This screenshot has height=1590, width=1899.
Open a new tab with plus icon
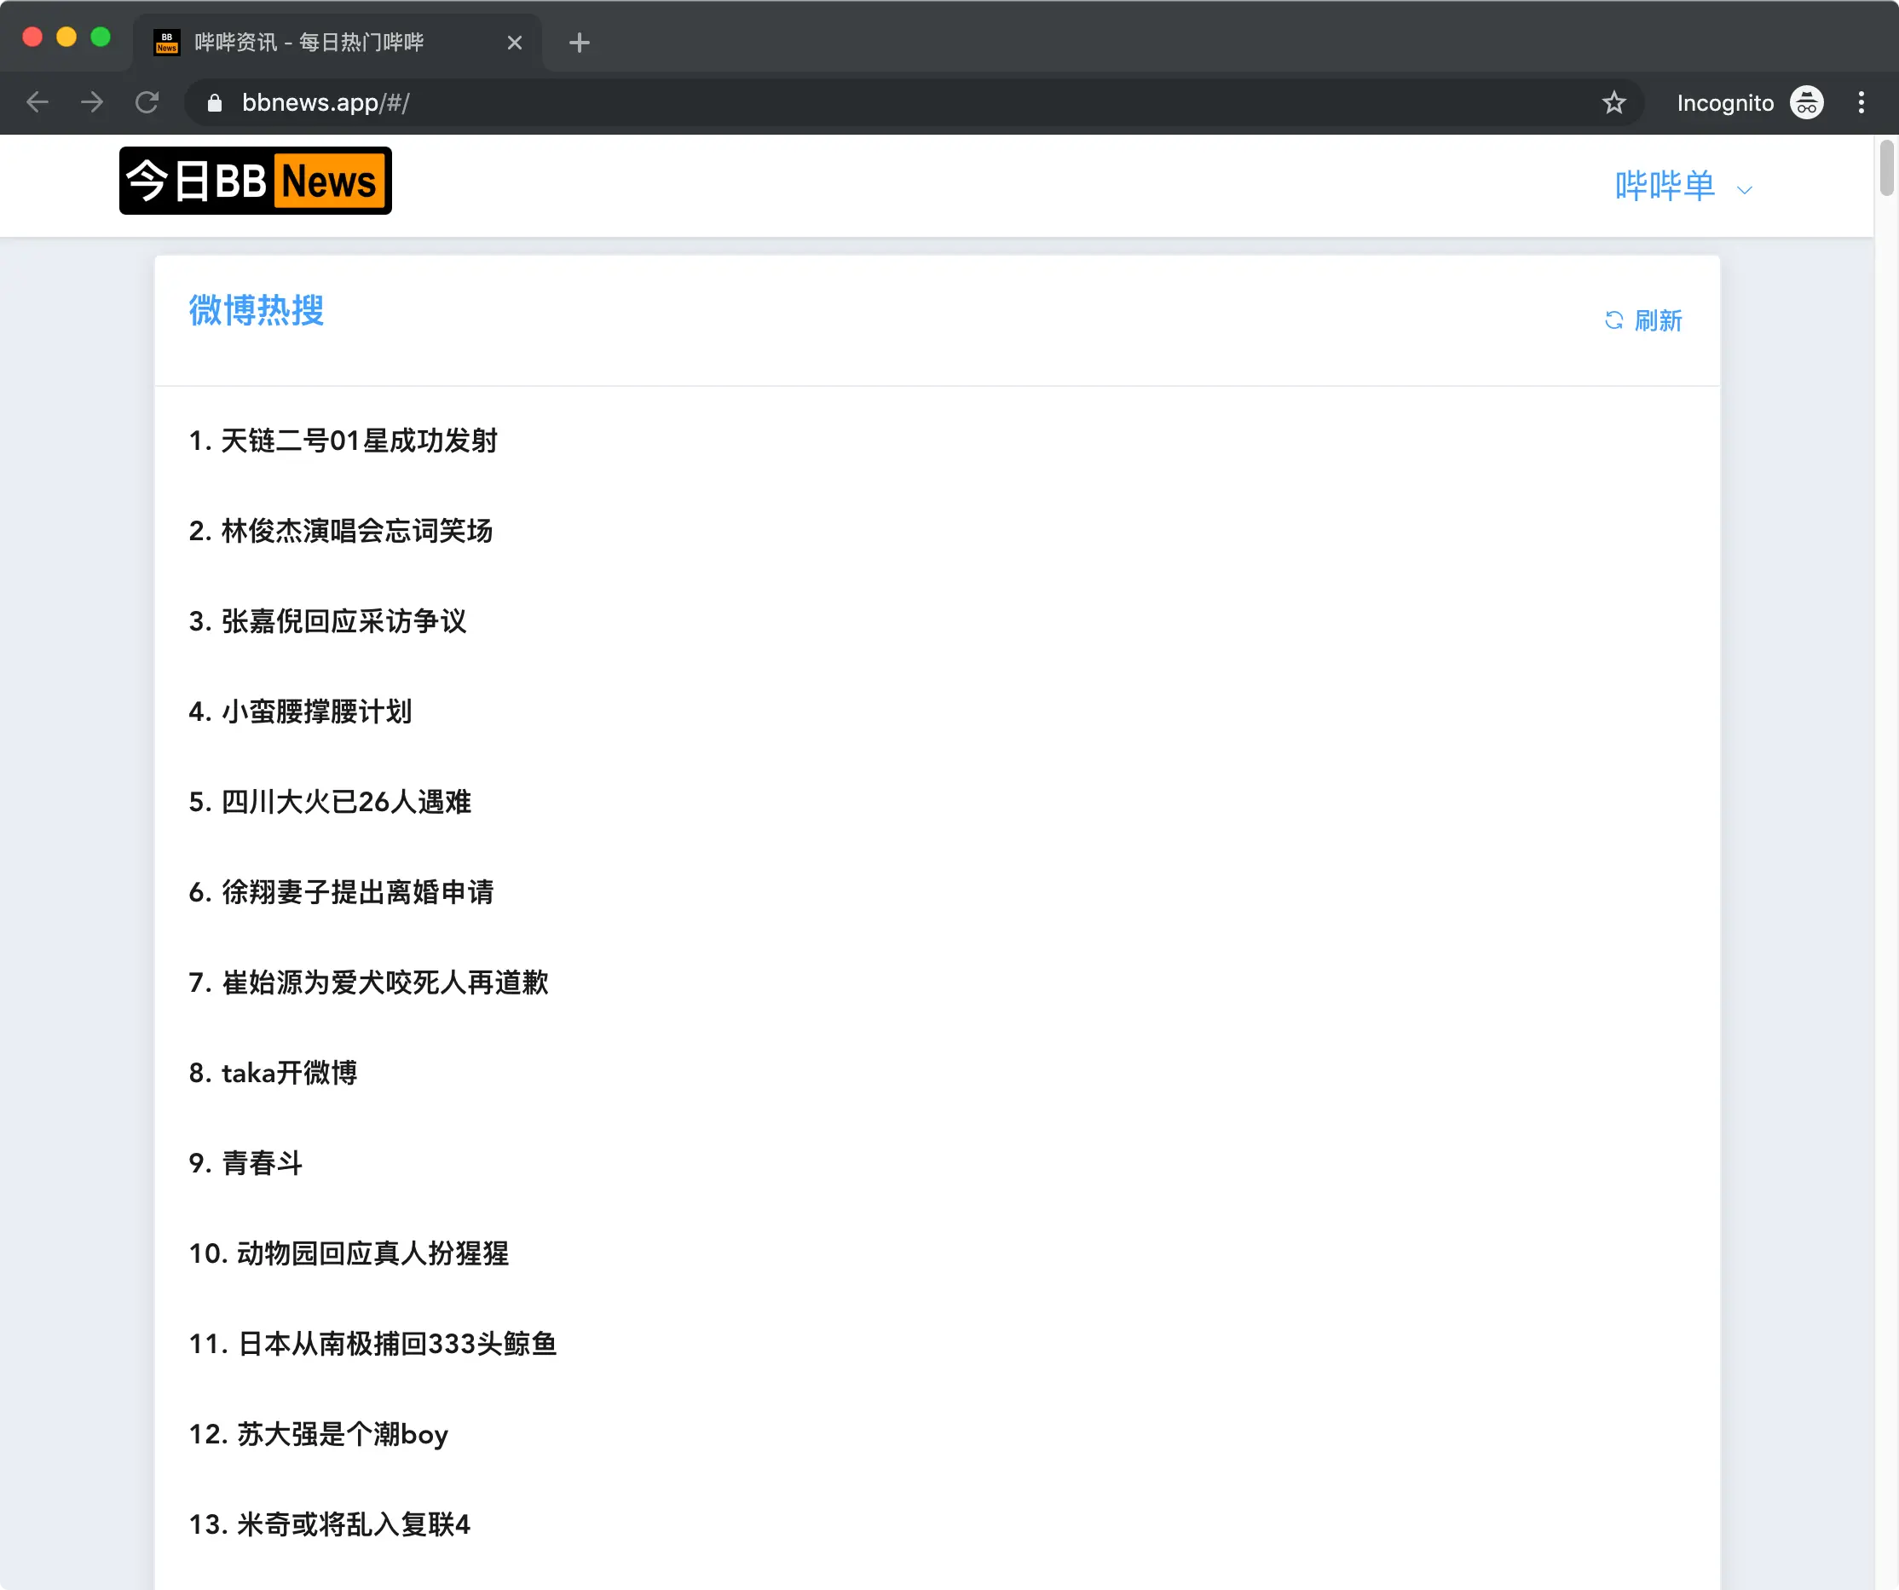[x=580, y=43]
